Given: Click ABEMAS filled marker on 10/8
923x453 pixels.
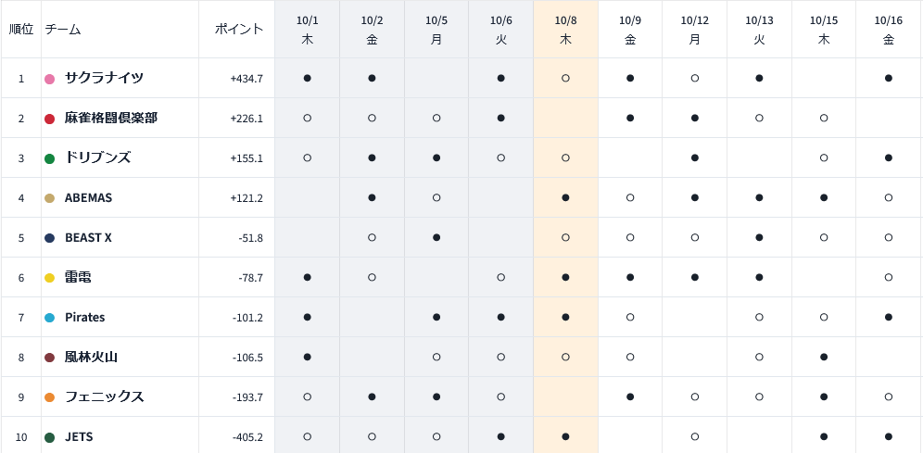Looking at the screenshot, I should [565, 197].
